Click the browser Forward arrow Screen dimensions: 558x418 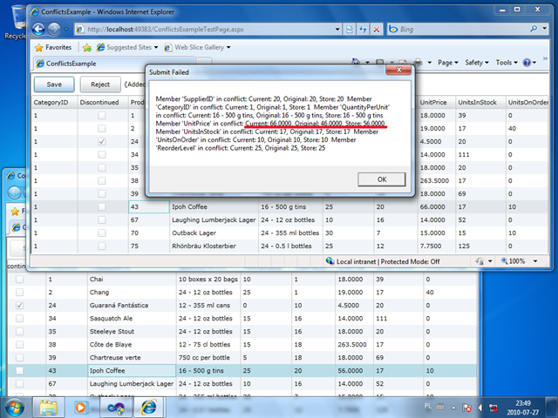(x=54, y=29)
